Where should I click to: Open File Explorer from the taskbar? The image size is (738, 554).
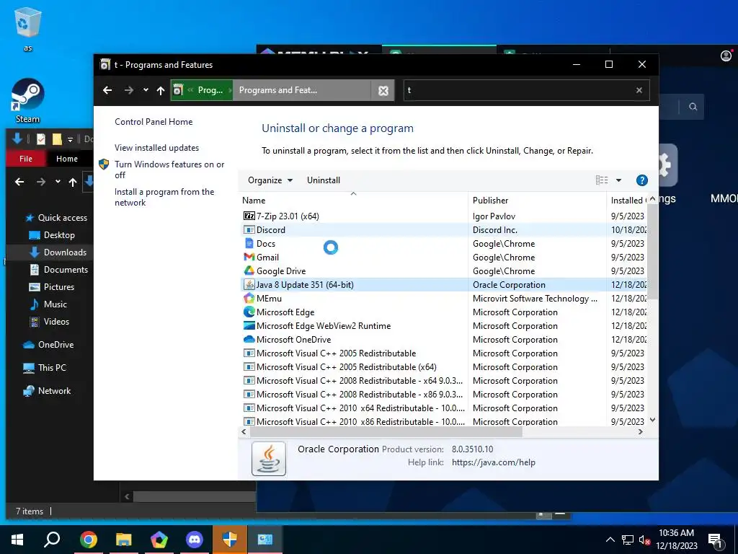tap(123, 540)
